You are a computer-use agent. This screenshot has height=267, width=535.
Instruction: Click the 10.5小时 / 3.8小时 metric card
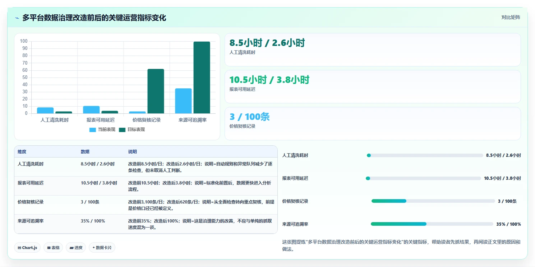(x=373, y=86)
